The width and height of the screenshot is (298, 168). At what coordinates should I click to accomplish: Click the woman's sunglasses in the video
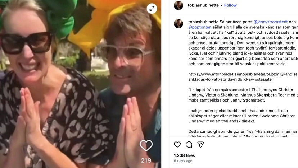coord(26,43)
